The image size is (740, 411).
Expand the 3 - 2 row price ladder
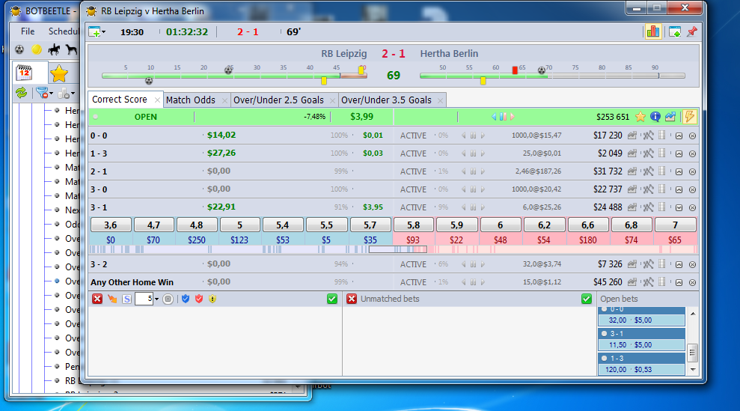pyautogui.click(x=679, y=264)
